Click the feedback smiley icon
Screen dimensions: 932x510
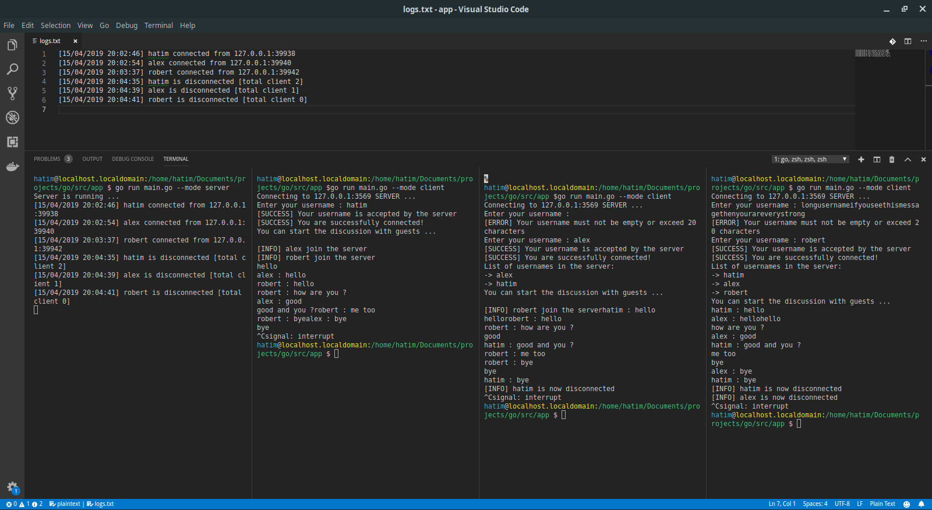pos(906,504)
